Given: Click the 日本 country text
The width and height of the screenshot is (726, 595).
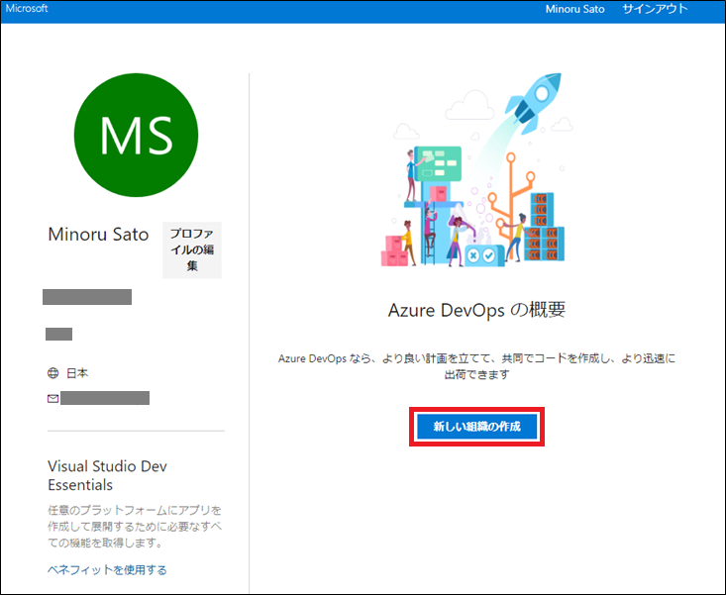Looking at the screenshot, I should (77, 373).
